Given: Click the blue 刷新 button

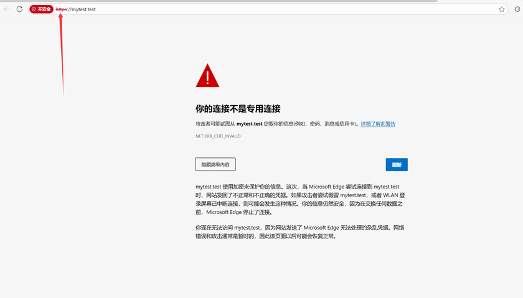Looking at the screenshot, I should [397, 165].
